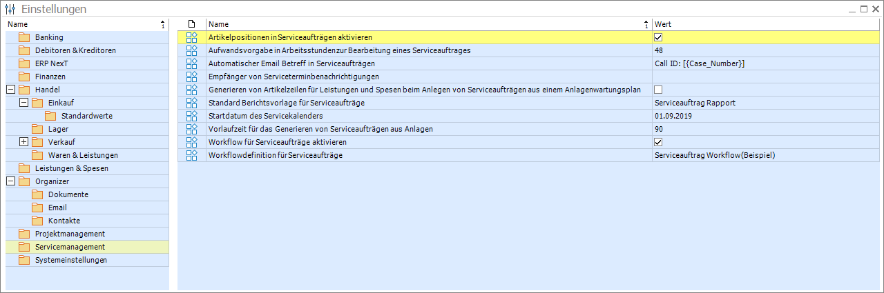The image size is (884, 293).
Task: Select the Debitoren & Kreditoren folder
Action: click(x=75, y=50)
